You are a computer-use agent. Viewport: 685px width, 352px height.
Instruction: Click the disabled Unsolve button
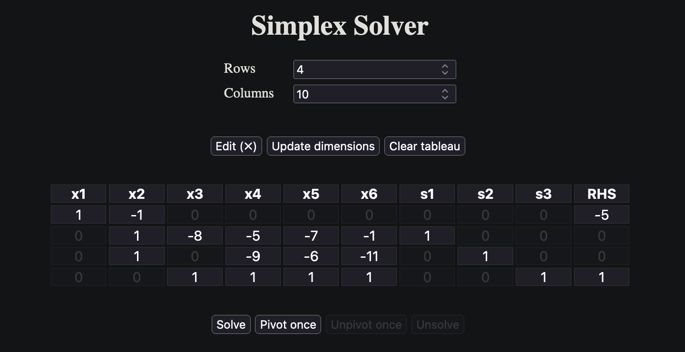point(438,324)
